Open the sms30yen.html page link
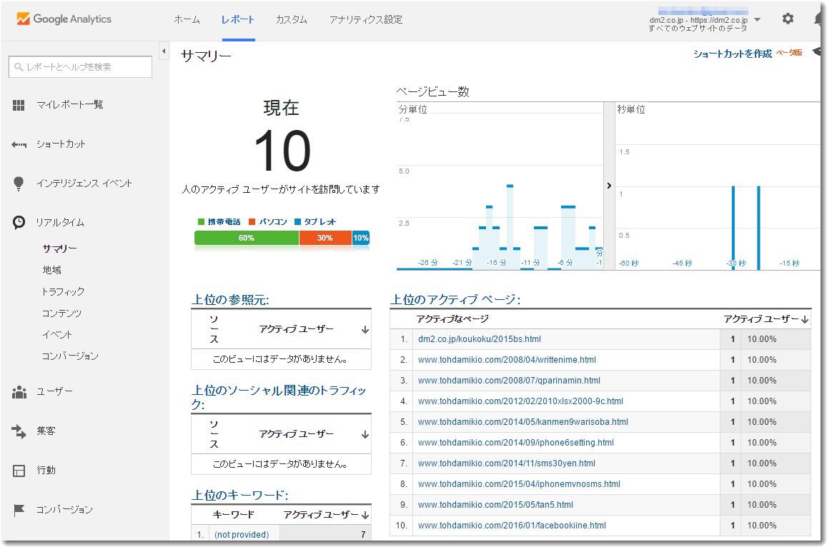Screen dimensions: 827x547 [x=506, y=463]
